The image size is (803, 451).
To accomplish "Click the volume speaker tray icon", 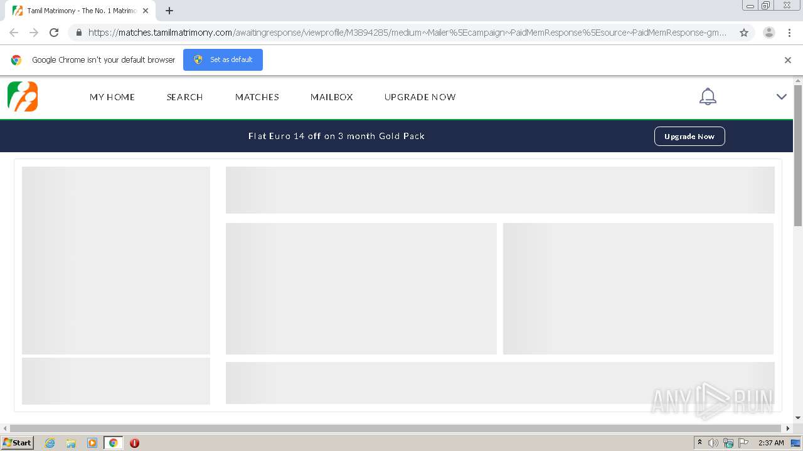I will point(713,443).
